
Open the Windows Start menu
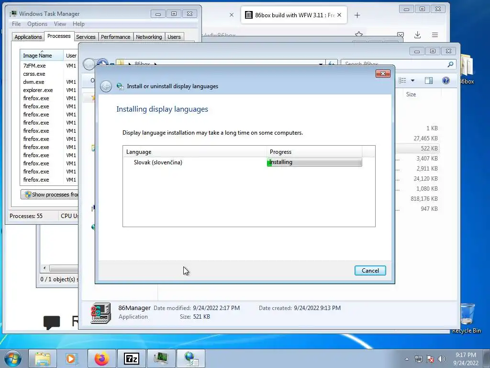point(12,358)
